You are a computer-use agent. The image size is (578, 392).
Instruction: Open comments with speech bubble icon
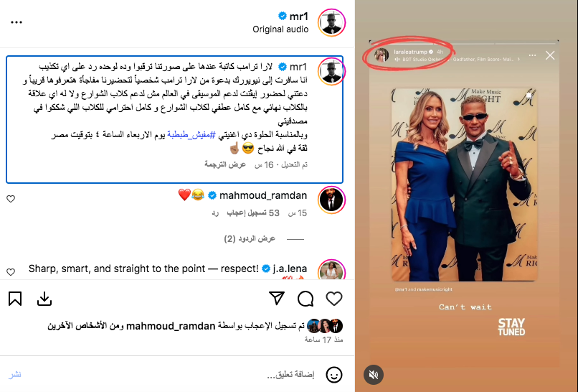click(x=305, y=299)
